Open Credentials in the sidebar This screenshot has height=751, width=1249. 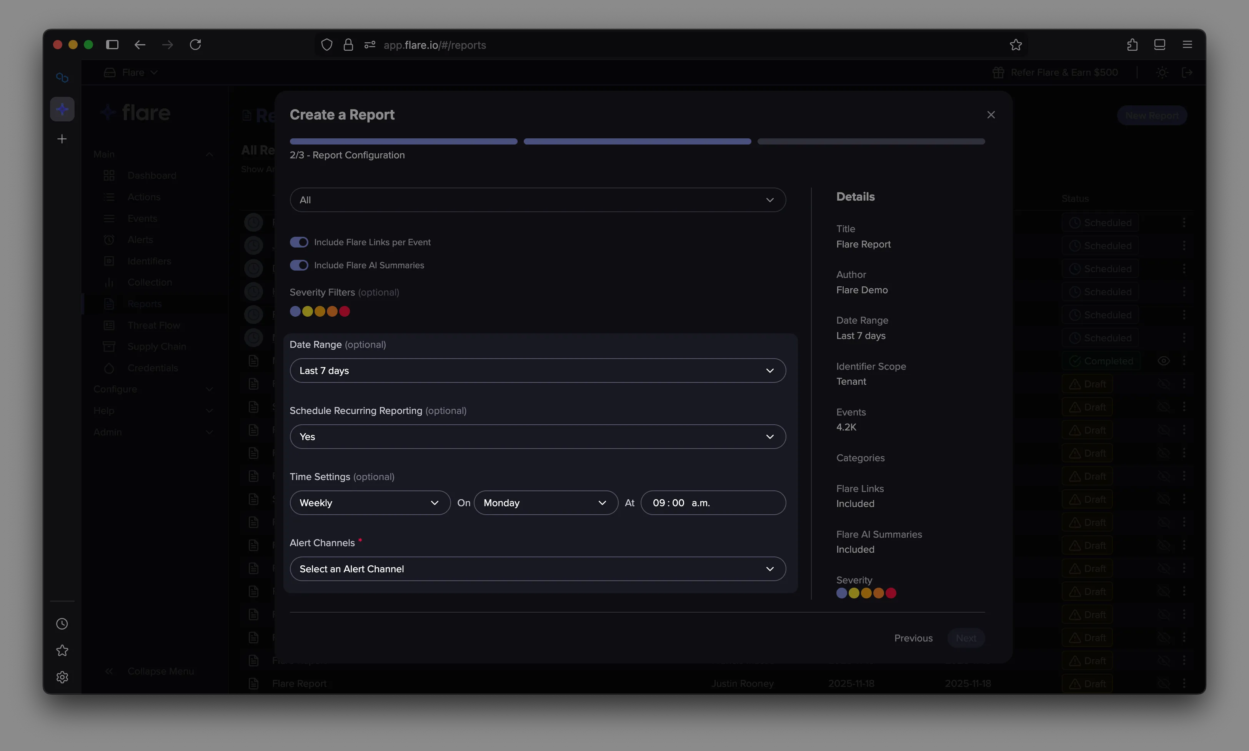coord(152,368)
